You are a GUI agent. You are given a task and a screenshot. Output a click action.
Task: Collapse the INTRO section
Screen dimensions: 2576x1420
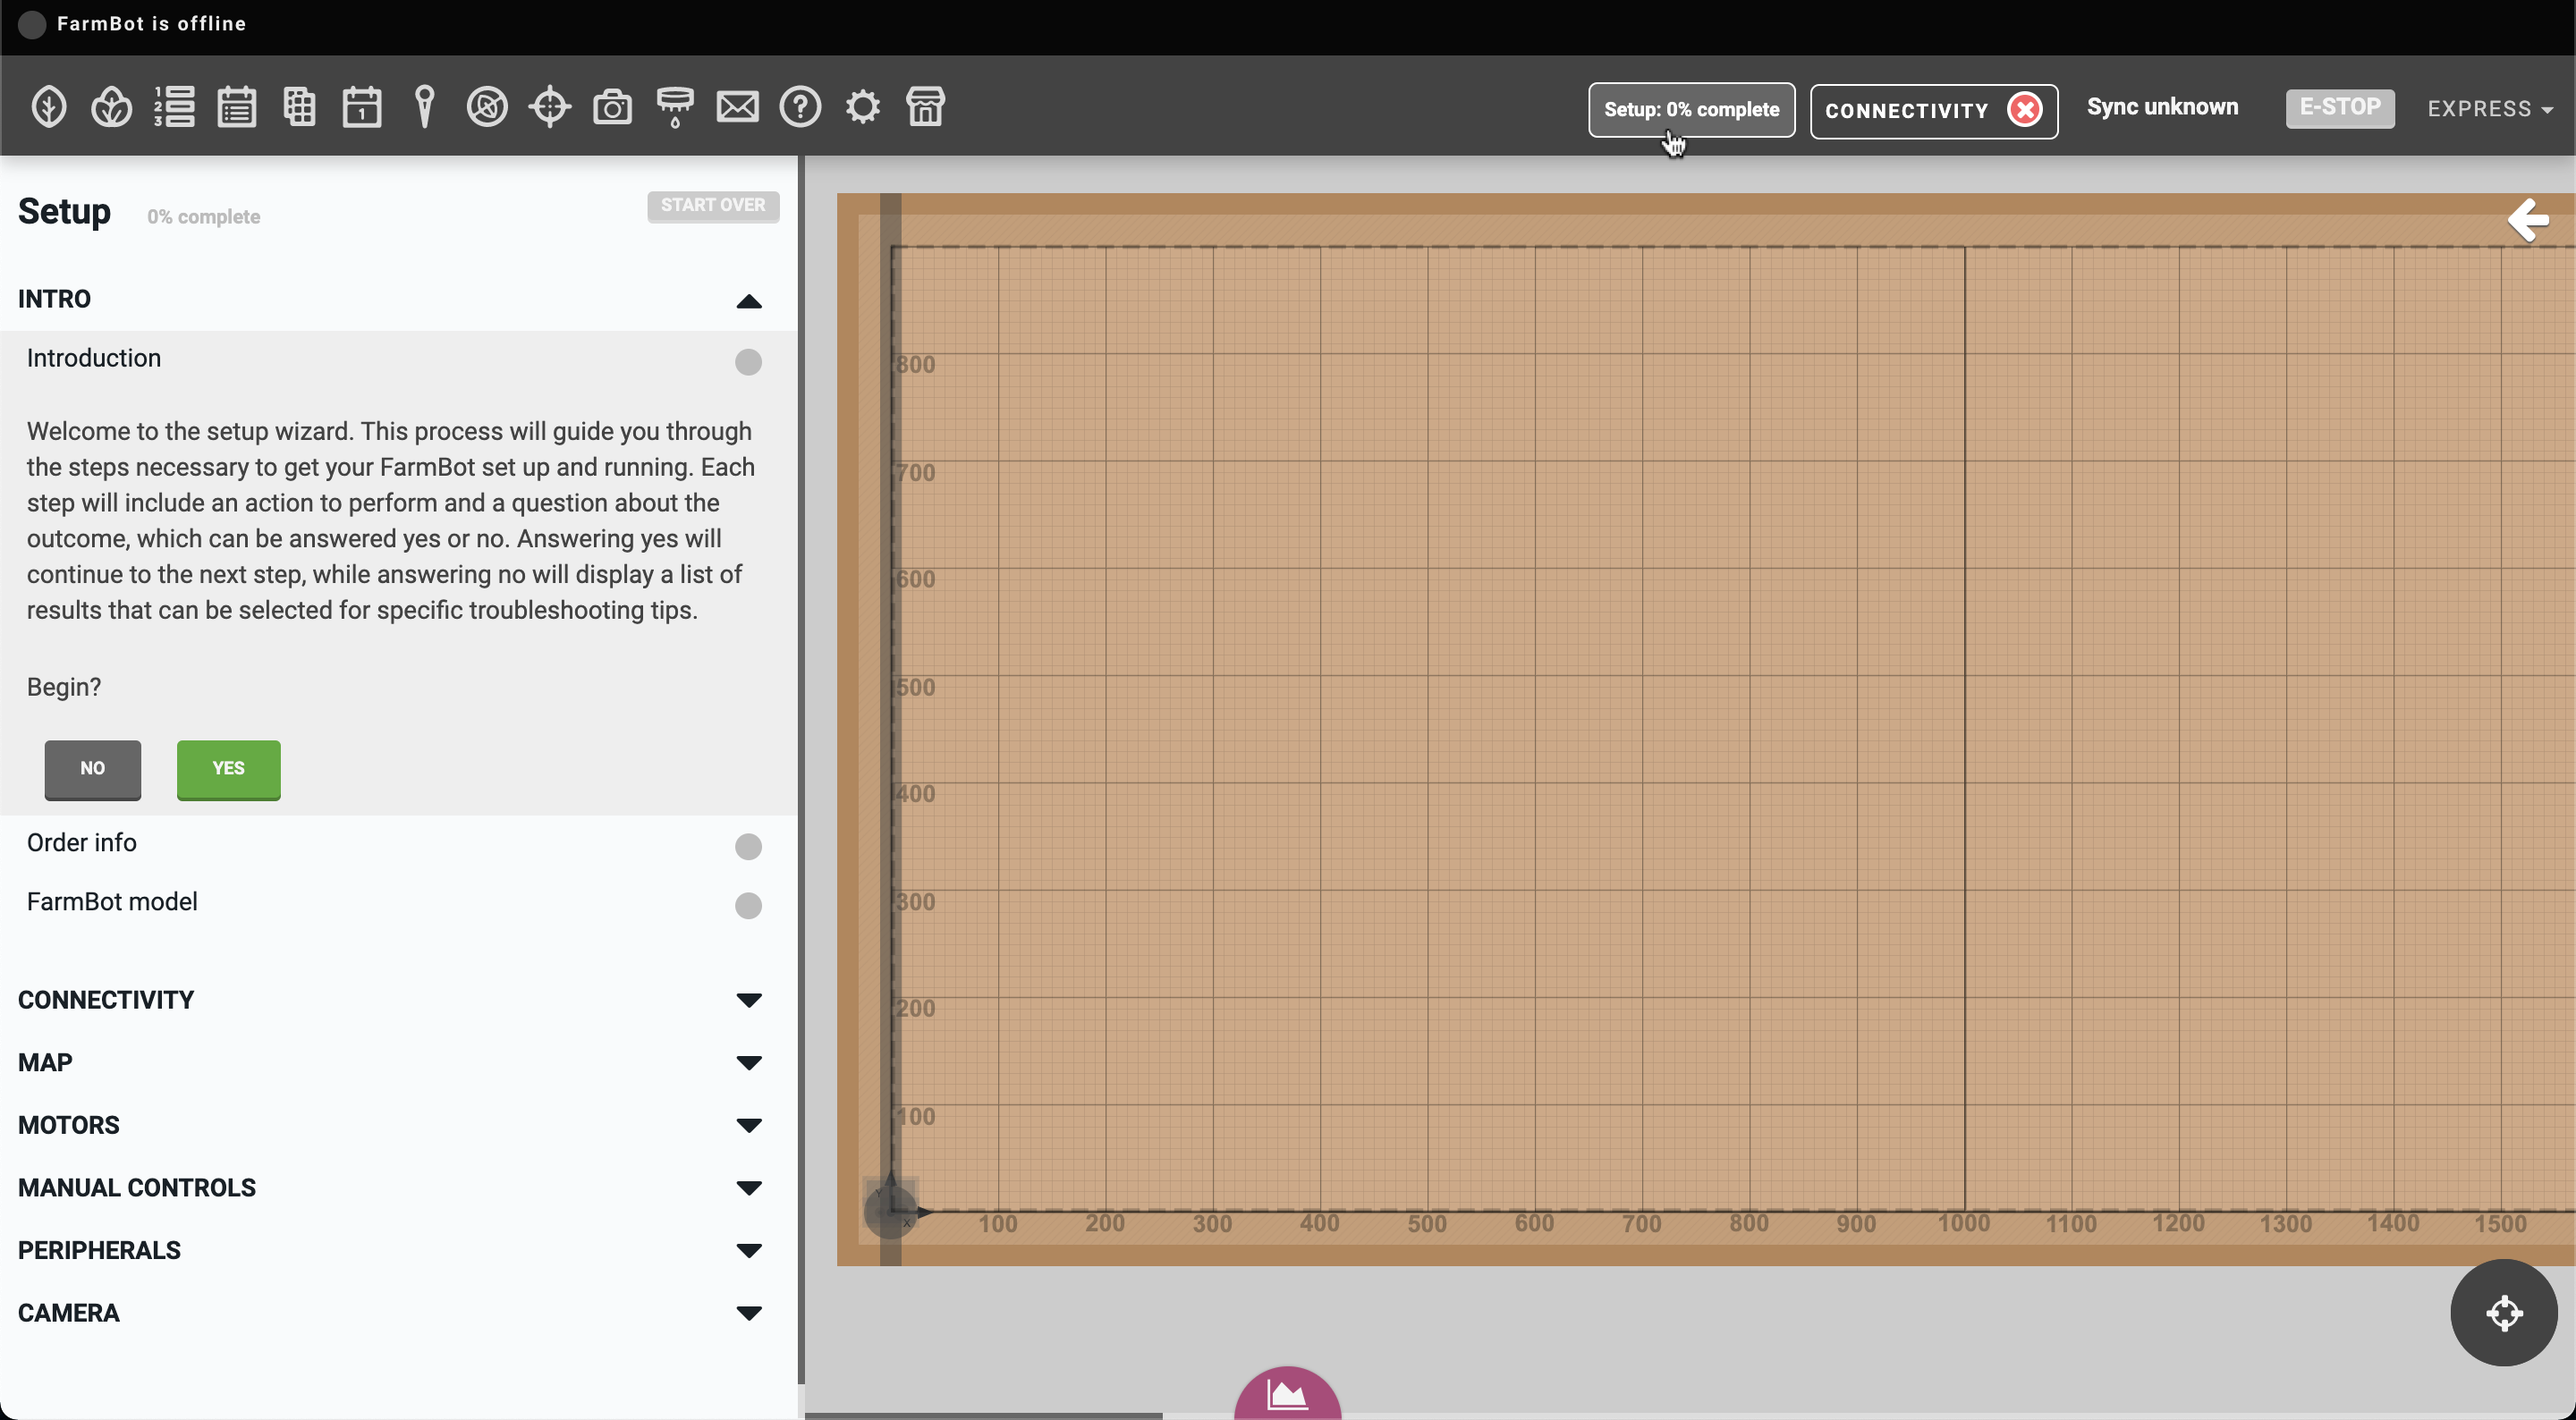[x=748, y=300]
